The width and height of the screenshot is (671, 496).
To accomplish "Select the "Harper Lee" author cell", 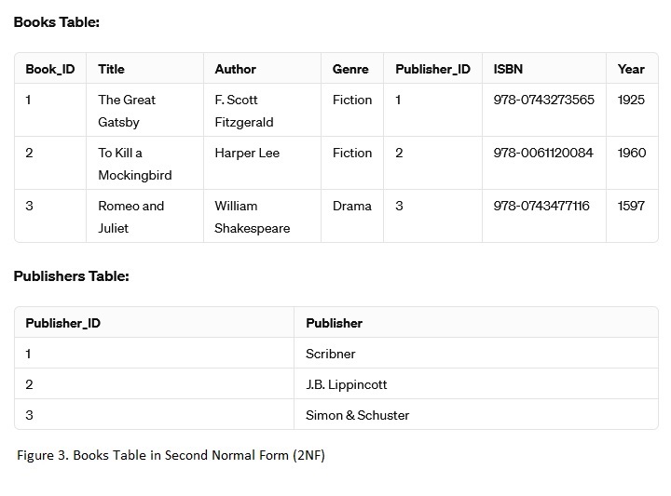I will [247, 153].
